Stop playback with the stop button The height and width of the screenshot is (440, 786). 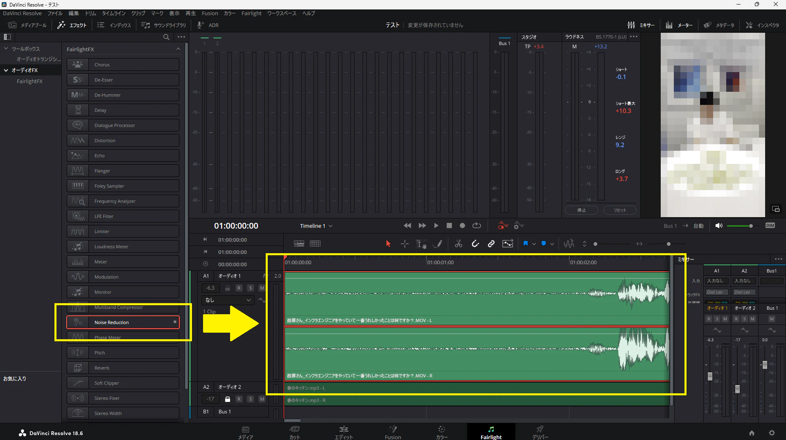(449, 226)
